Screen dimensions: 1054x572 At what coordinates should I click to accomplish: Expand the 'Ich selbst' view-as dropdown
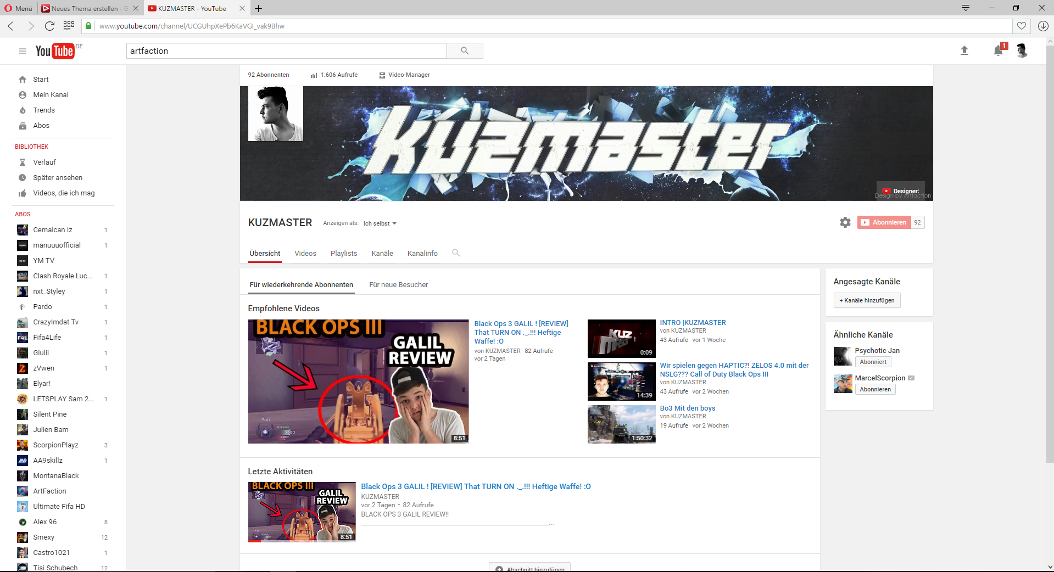tap(380, 223)
